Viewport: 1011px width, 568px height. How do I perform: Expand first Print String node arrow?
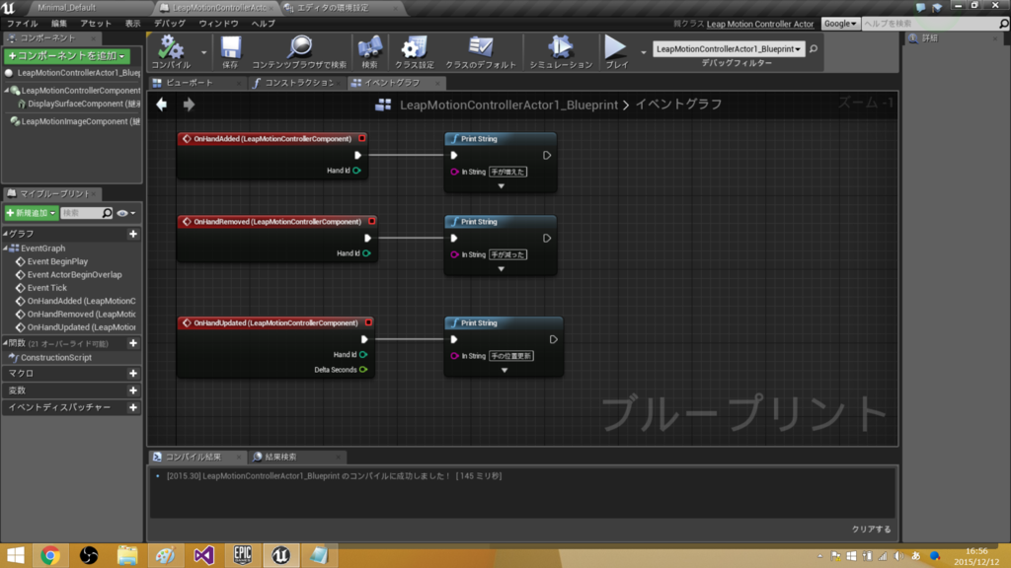coord(501,186)
